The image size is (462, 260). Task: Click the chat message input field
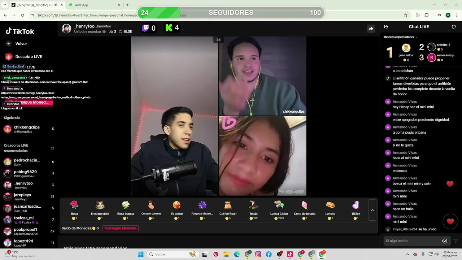pyautogui.click(x=413, y=241)
